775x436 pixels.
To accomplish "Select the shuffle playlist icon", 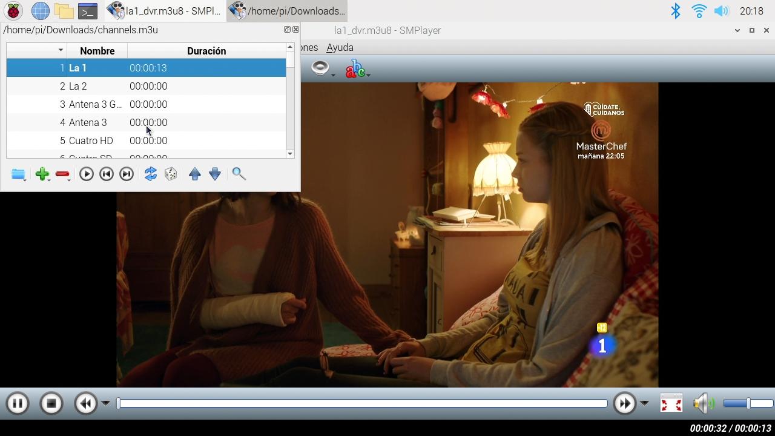I will click(150, 174).
